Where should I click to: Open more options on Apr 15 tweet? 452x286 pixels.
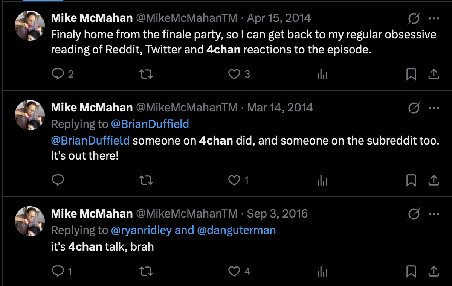pos(434,18)
